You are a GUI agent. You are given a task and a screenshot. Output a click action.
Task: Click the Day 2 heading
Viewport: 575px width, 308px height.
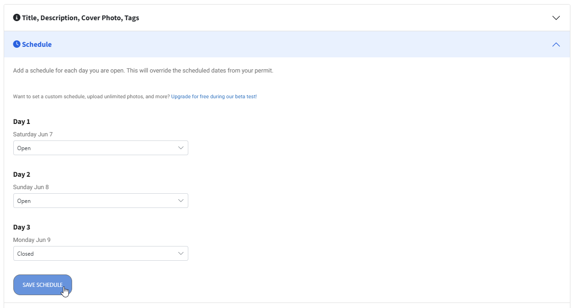pos(22,174)
